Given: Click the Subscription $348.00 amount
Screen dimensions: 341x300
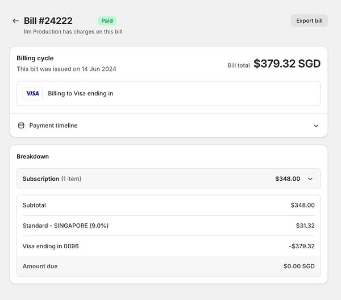Looking at the screenshot, I should pos(288,179).
